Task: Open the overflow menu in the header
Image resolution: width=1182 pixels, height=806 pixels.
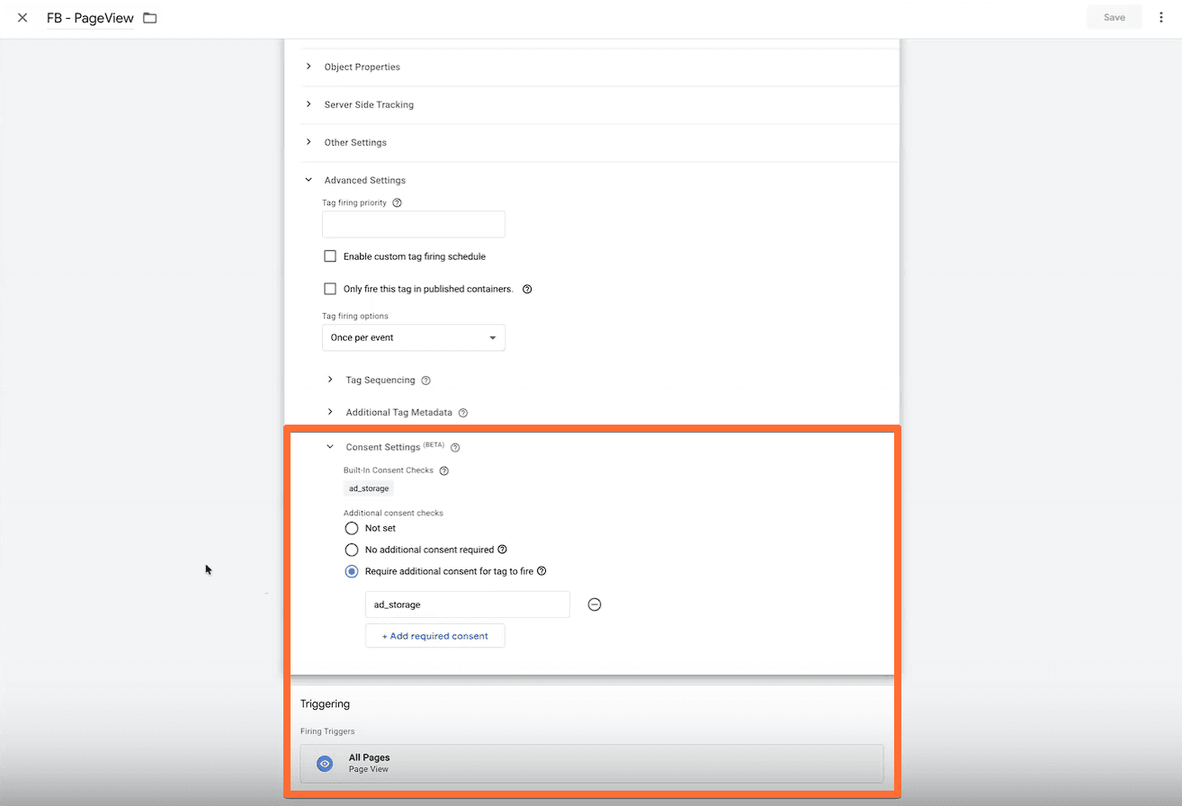Action: click(x=1161, y=17)
